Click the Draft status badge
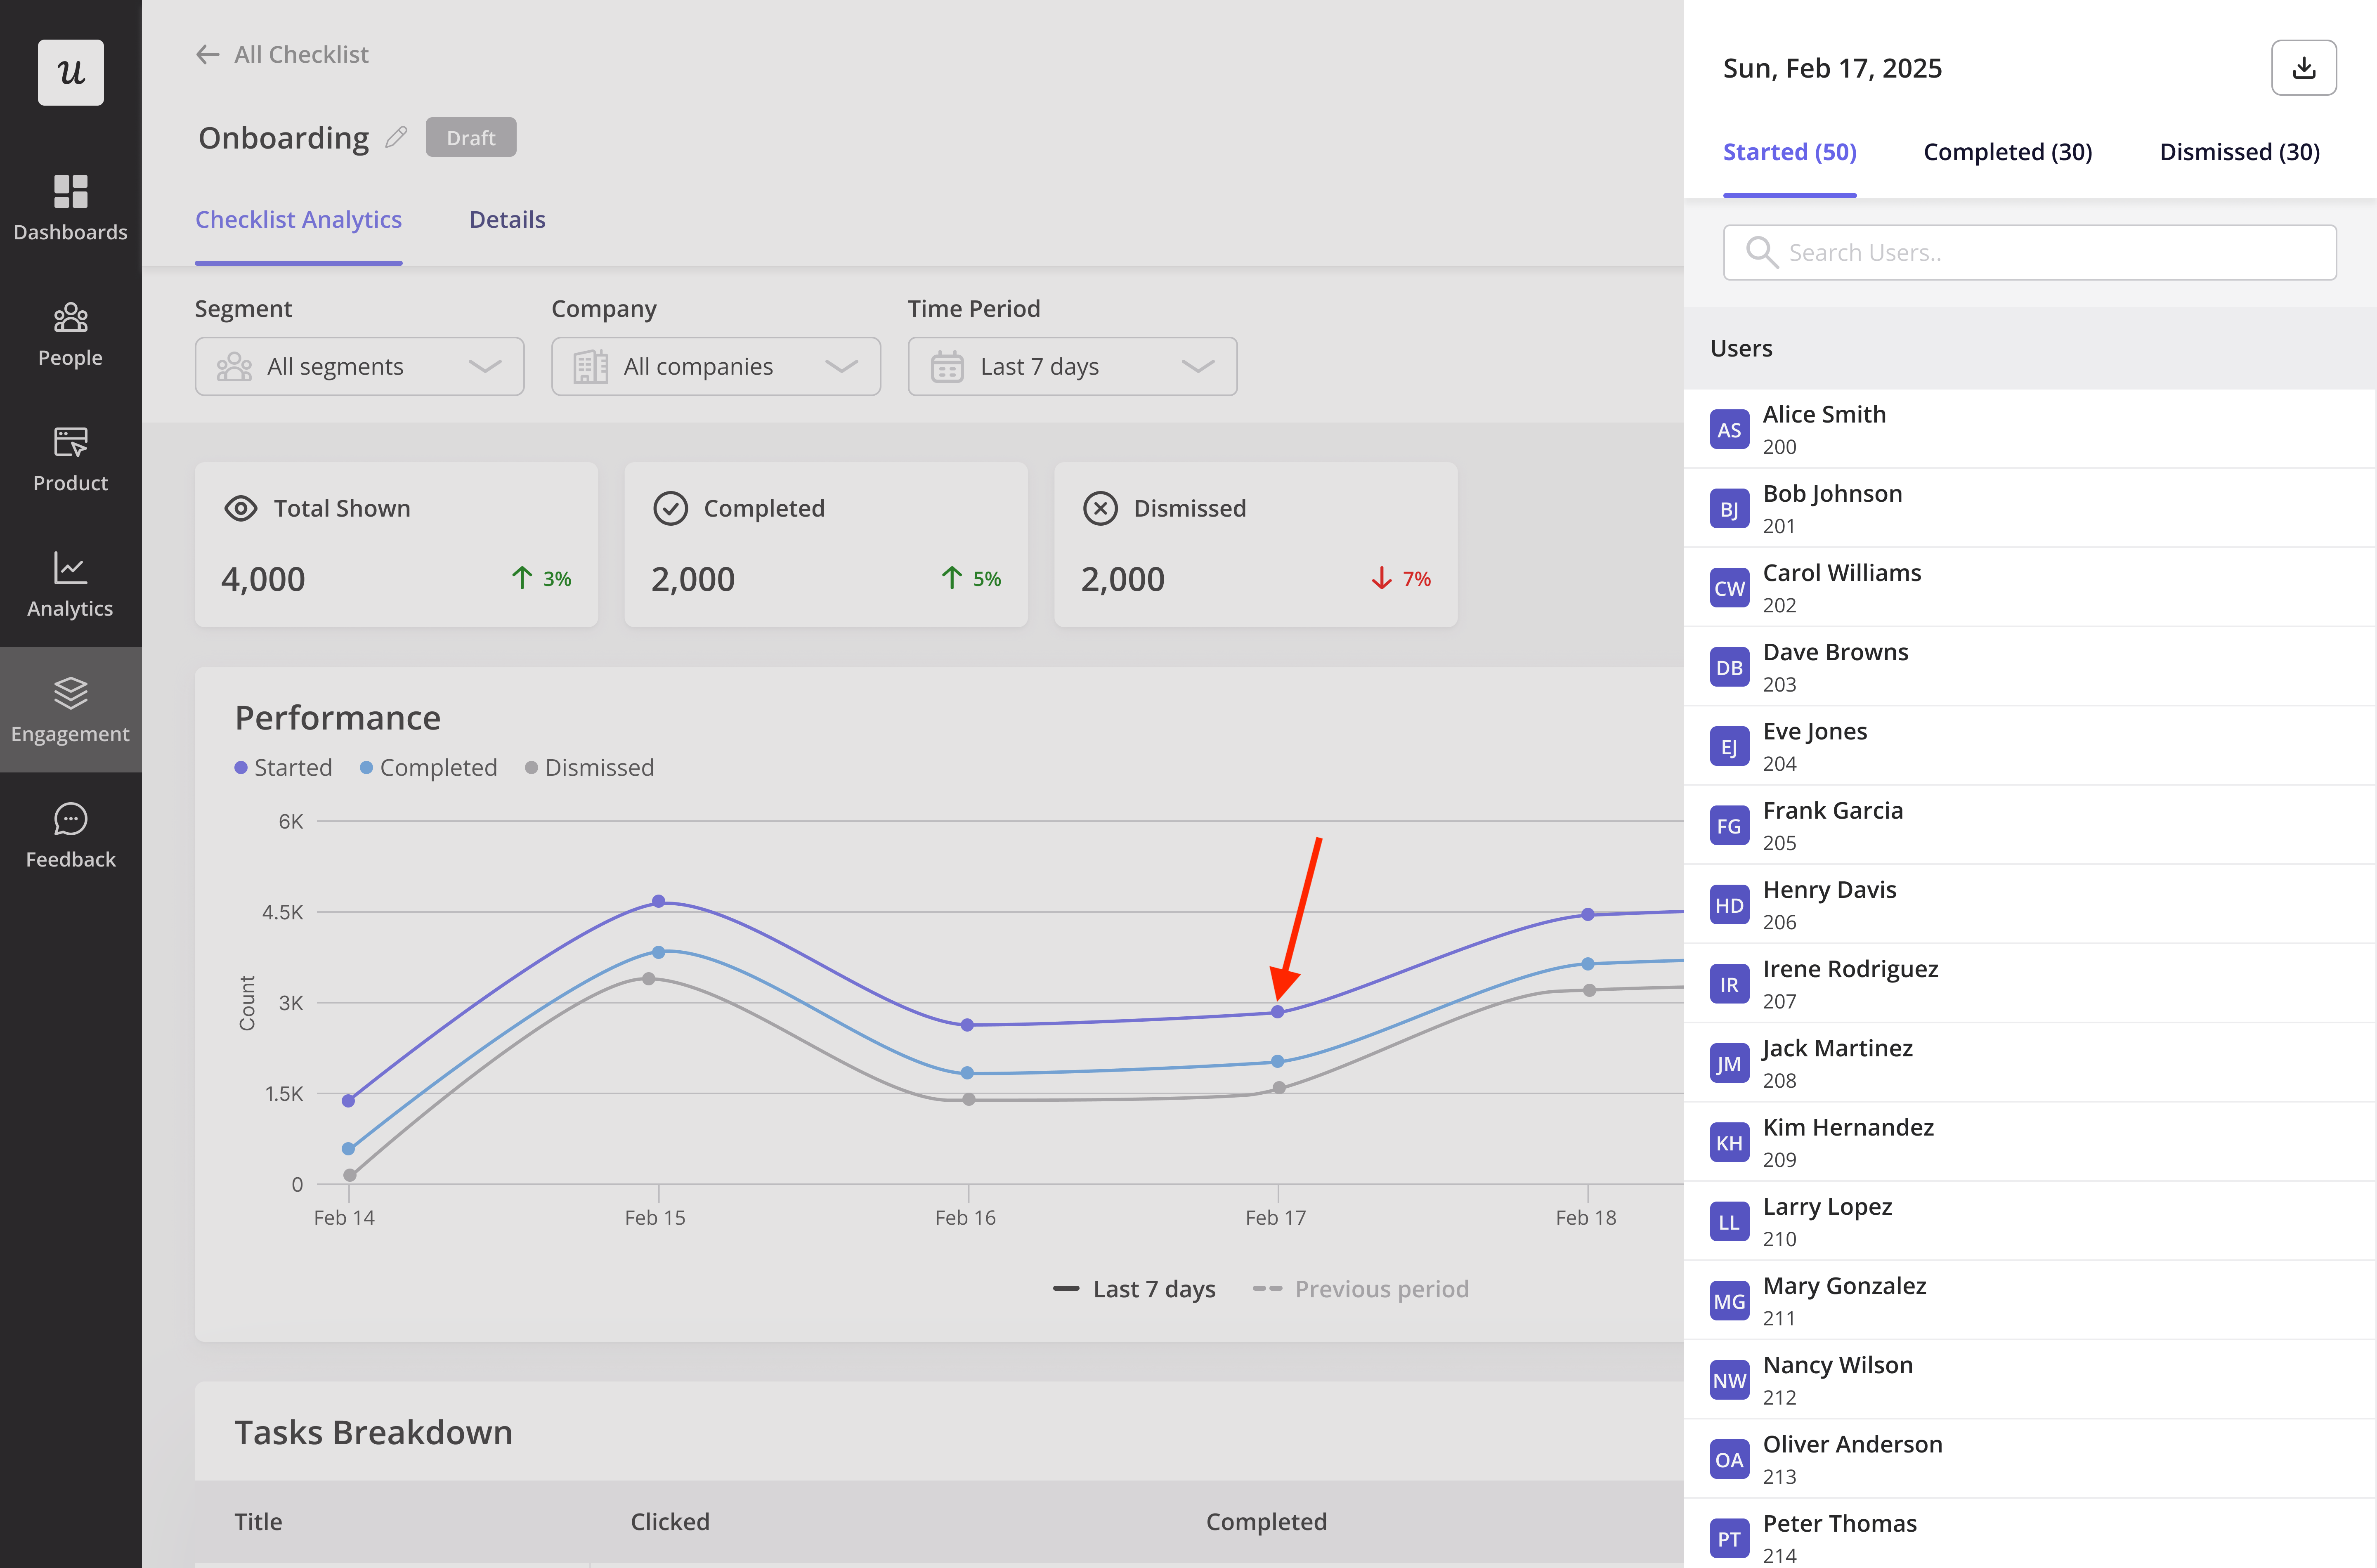2377x1568 pixels. point(471,137)
